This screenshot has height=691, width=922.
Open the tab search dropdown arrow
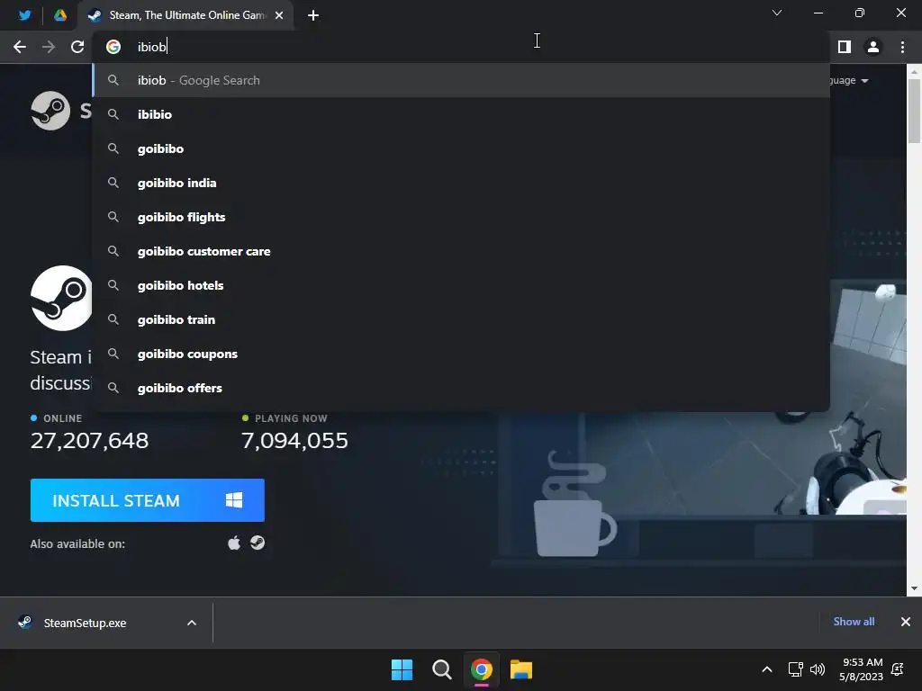[777, 13]
